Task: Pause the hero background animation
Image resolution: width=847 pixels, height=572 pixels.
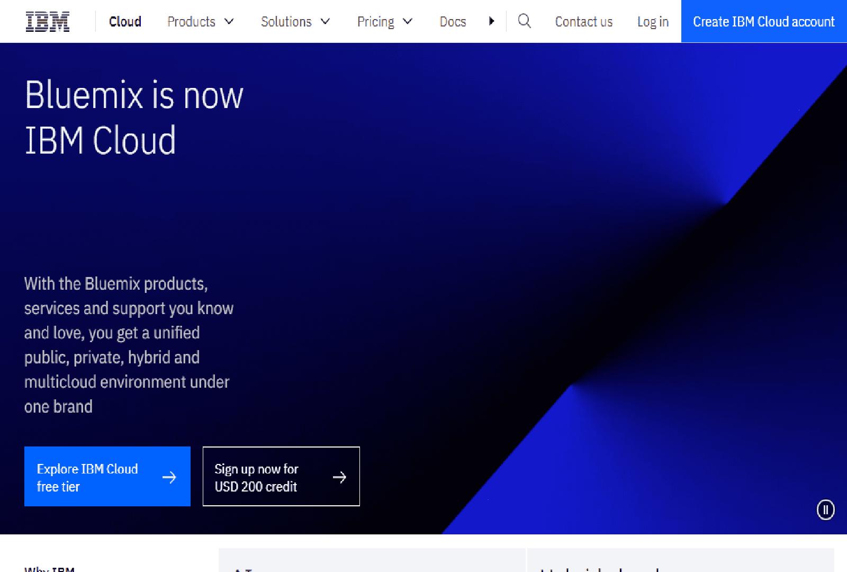Action: (826, 510)
